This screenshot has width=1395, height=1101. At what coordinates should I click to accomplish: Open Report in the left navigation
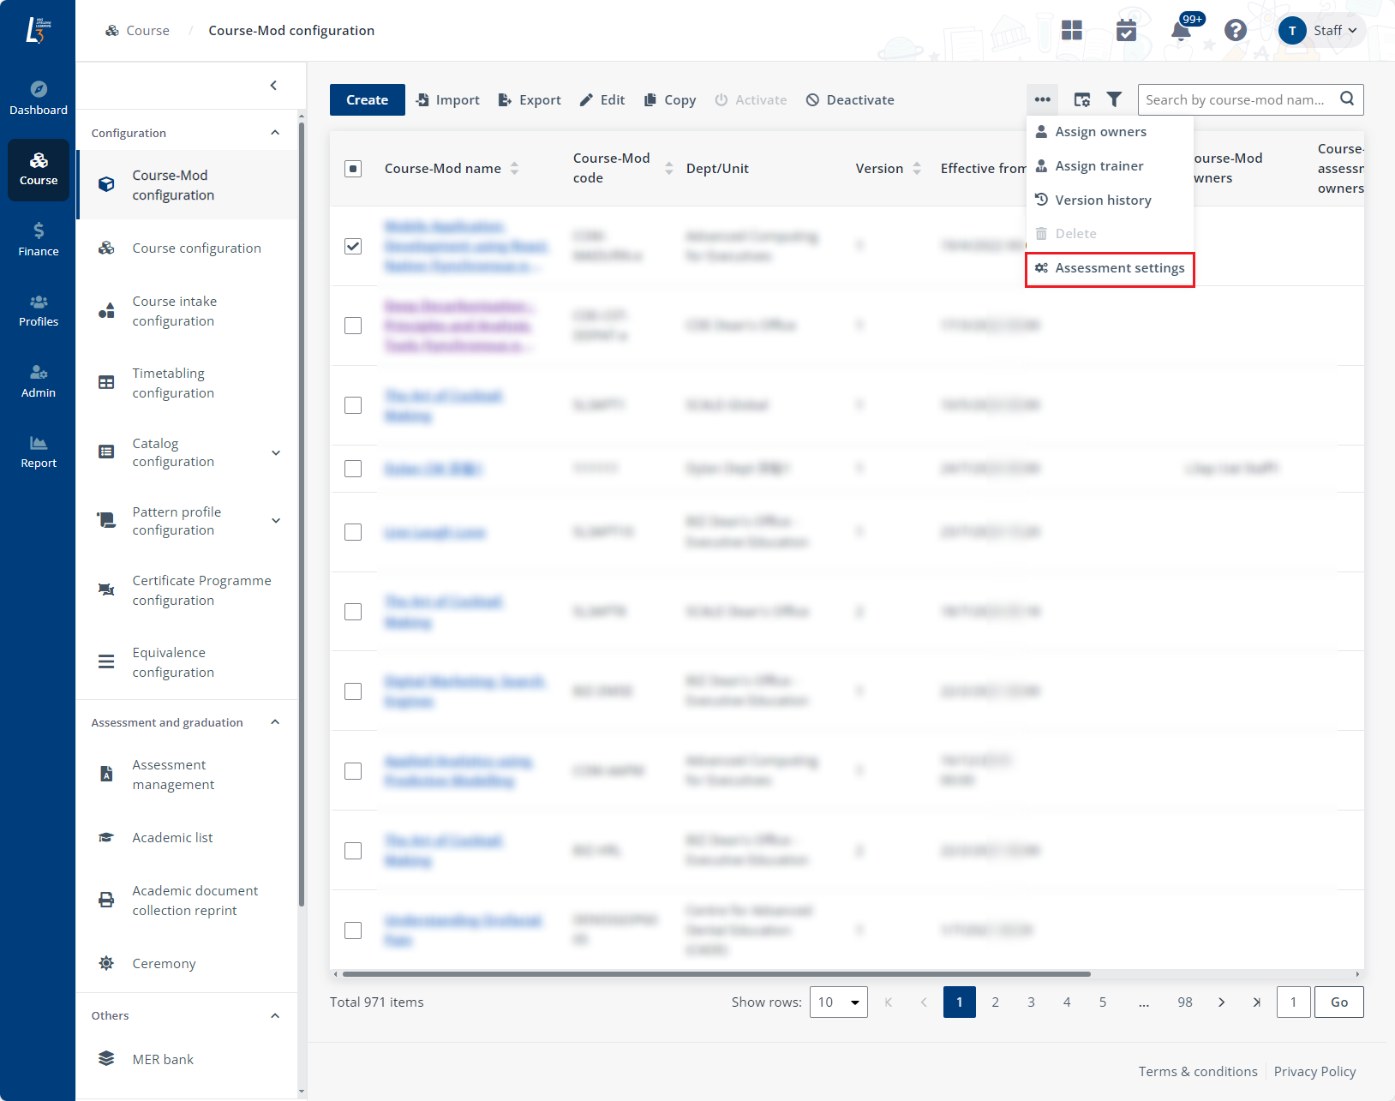click(39, 452)
